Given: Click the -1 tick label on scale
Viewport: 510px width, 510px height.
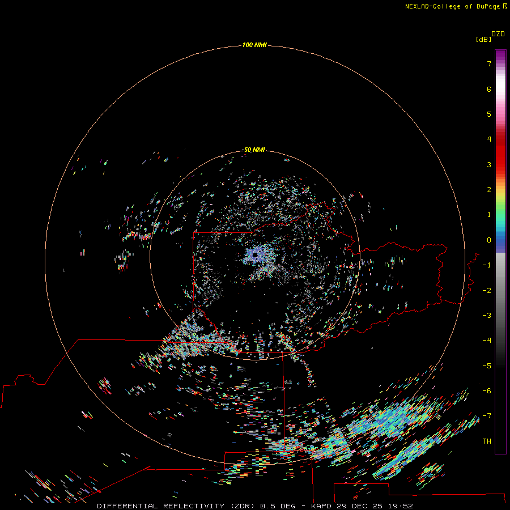Looking at the screenshot, I should [487, 265].
